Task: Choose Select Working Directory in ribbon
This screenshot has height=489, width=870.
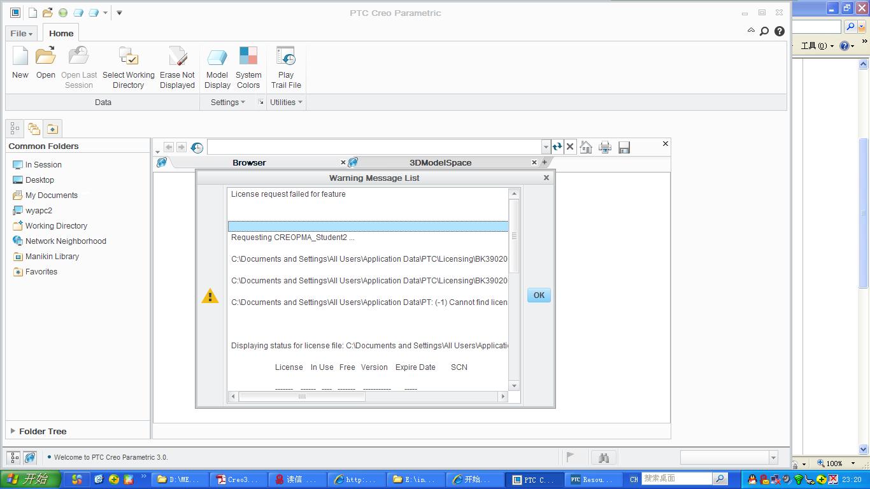Action: coord(129,67)
